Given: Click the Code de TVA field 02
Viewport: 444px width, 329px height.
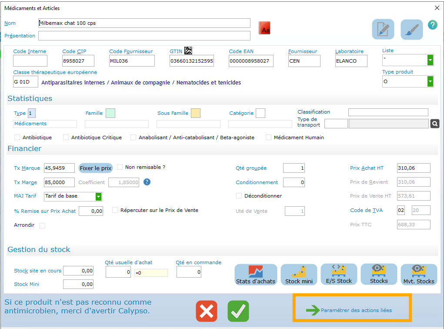Looking at the screenshot, I should pyautogui.click(x=401, y=210).
